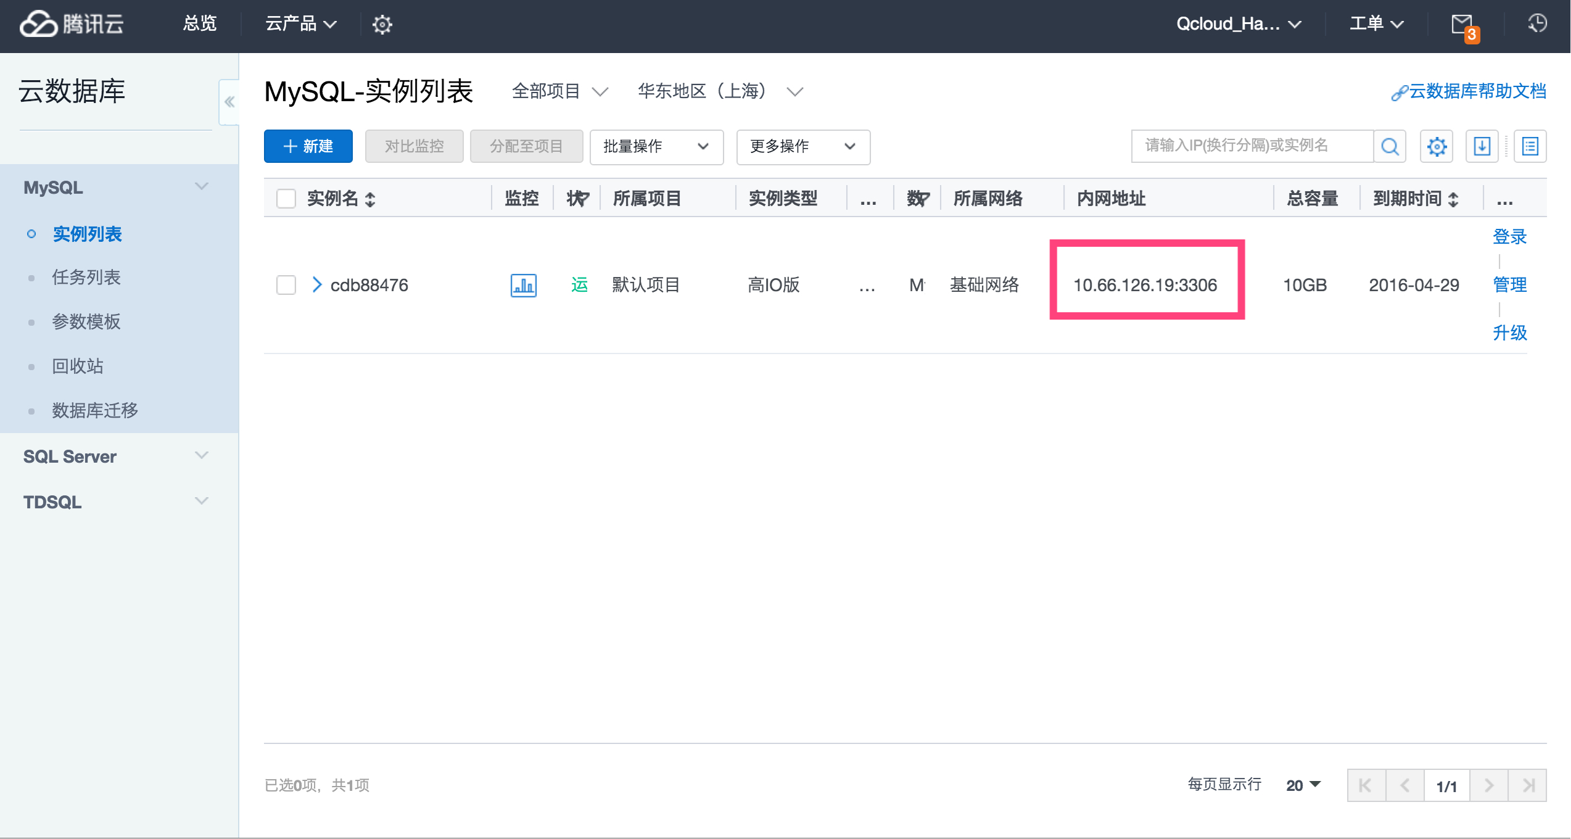Change region 华东地区（上海）

click(x=720, y=91)
